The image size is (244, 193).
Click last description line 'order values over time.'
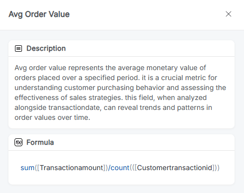click(52, 117)
